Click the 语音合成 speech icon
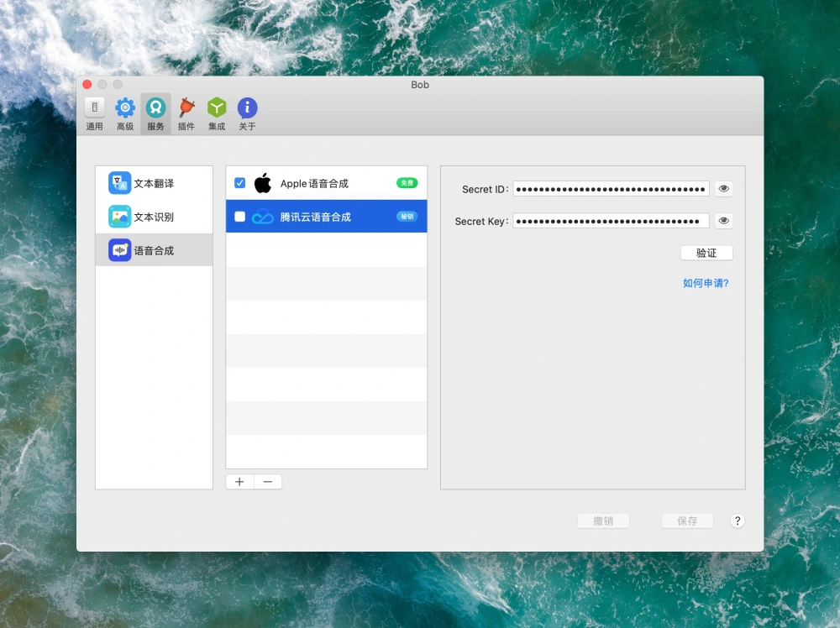 119,250
